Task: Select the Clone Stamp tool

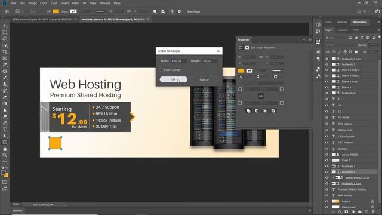Action: [5, 84]
